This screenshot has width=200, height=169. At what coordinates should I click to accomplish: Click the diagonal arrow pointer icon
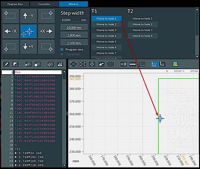click(101, 64)
